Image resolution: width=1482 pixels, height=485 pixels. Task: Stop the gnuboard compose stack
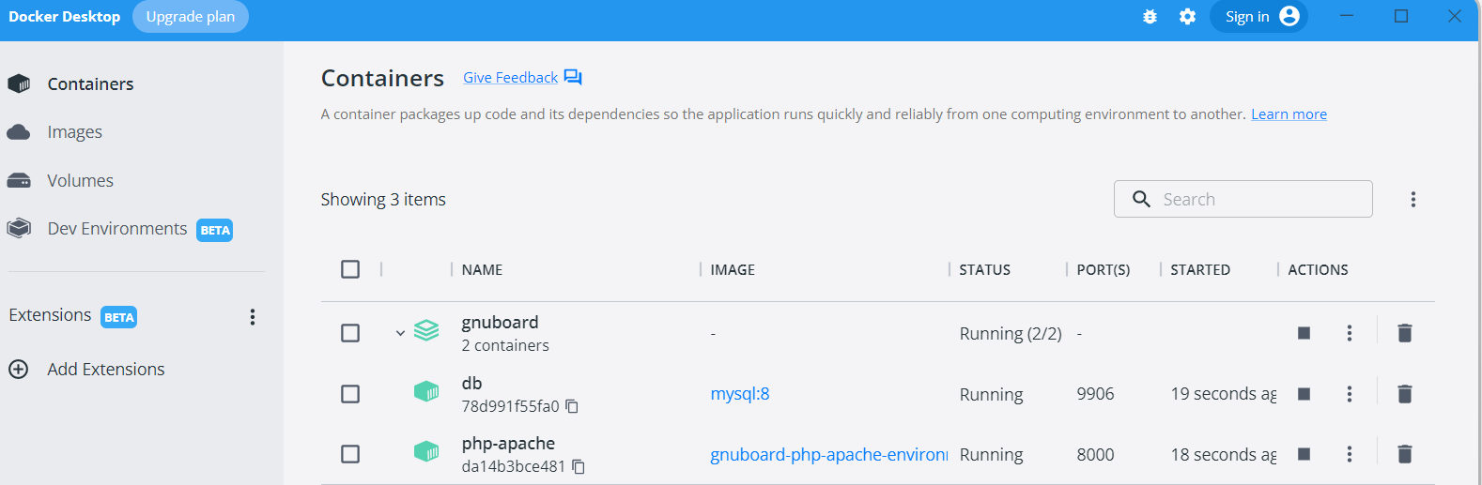coord(1304,333)
